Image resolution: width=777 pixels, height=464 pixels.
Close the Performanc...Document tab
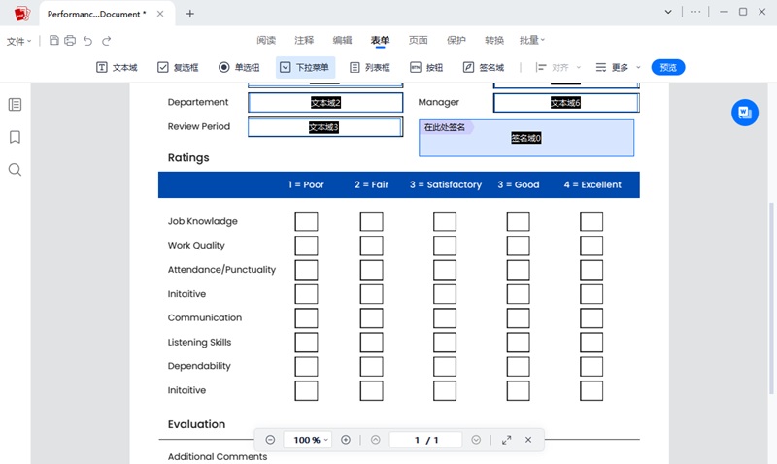point(160,14)
